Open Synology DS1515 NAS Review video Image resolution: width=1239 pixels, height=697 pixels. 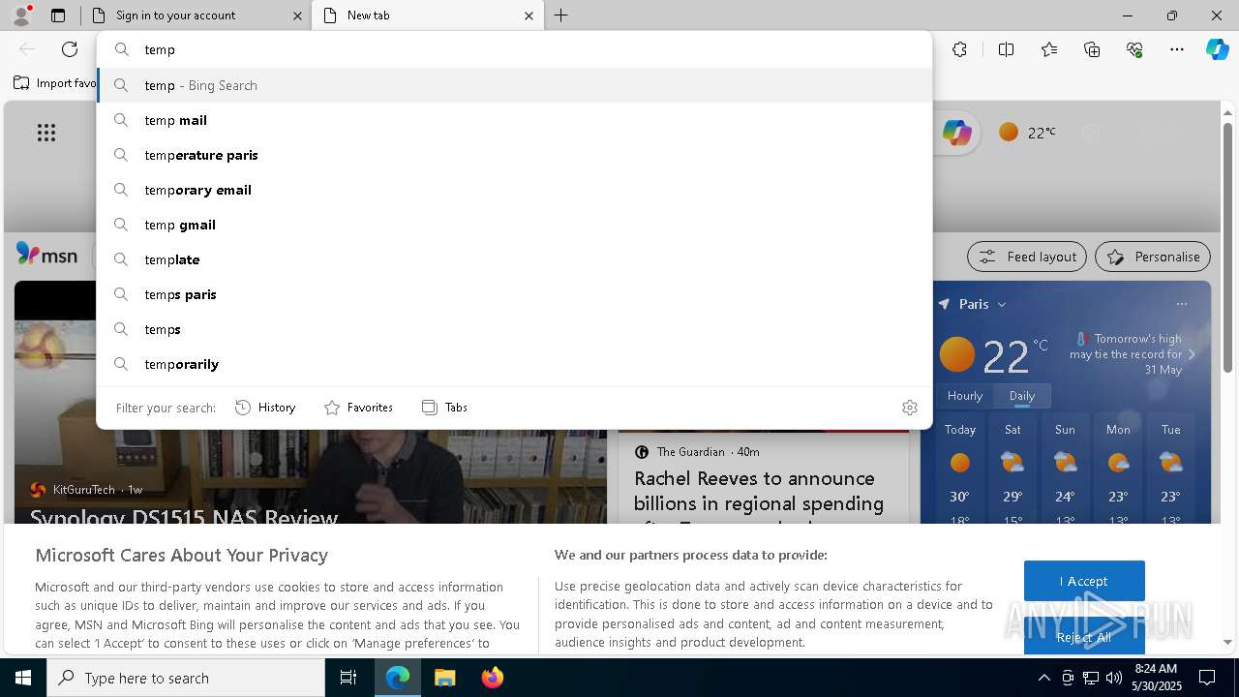tap(184, 517)
